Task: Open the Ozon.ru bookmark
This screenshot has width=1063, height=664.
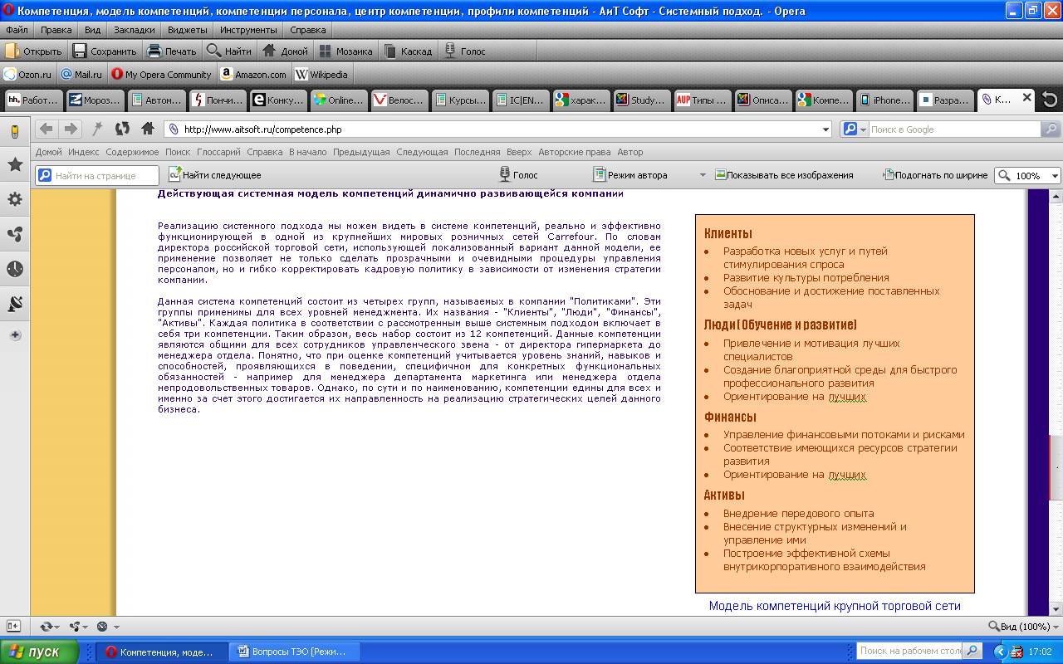Action: (27, 74)
